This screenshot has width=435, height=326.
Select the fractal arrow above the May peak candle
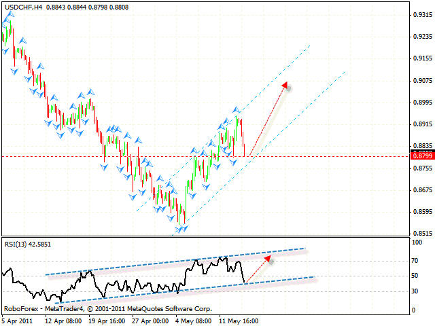coord(236,109)
